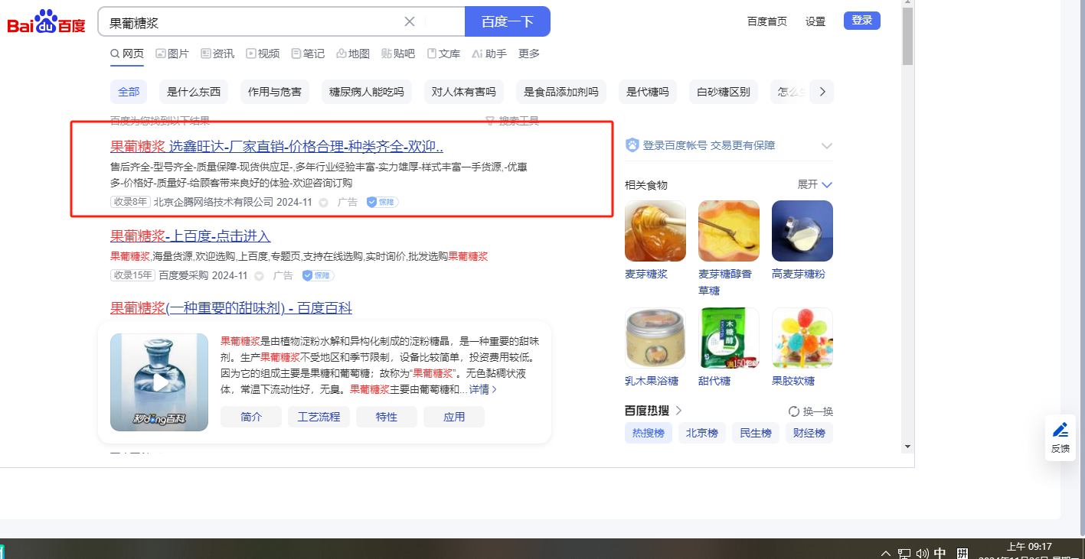1085x559 pixels.
Task: Open the 更多 search categories menu
Action: coord(529,54)
